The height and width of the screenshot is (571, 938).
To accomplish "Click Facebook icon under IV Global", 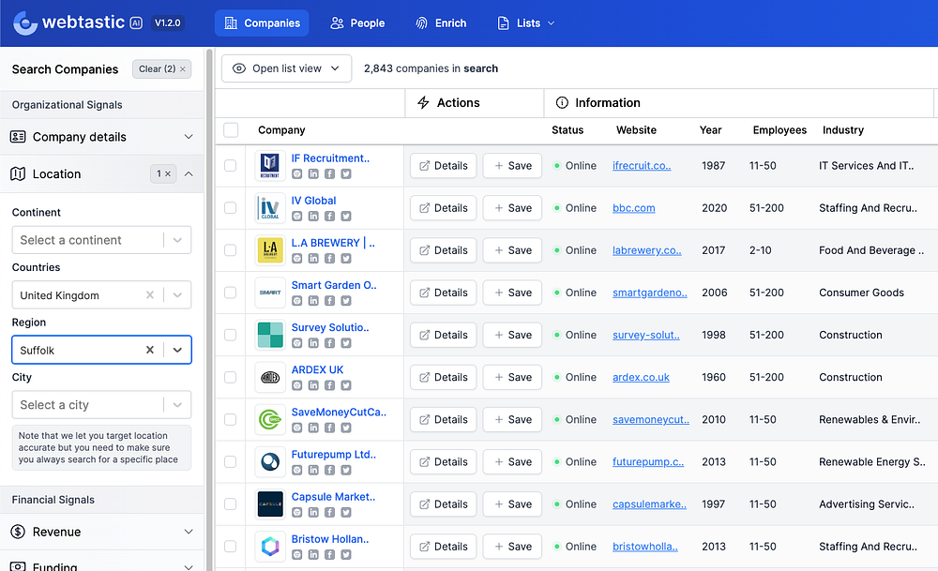I will click(x=329, y=217).
